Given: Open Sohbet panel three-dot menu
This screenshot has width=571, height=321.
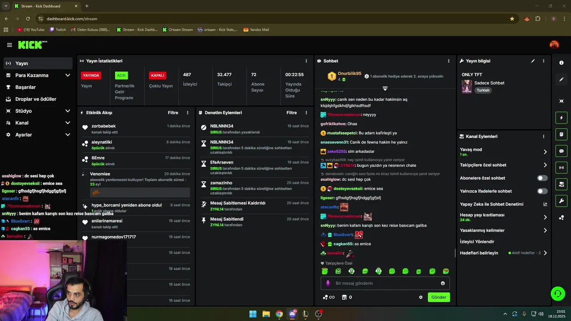Looking at the screenshot, I should pyautogui.click(x=449, y=61).
